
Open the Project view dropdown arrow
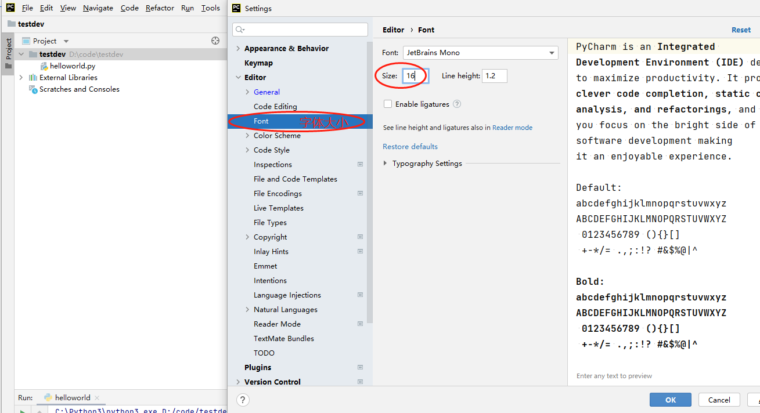pos(66,41)
